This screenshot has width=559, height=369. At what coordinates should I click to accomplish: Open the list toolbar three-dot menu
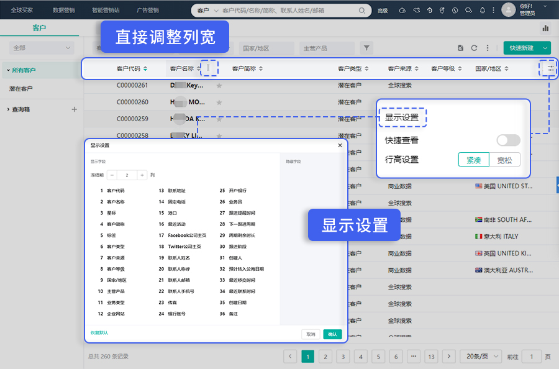(x=488, y=48)
